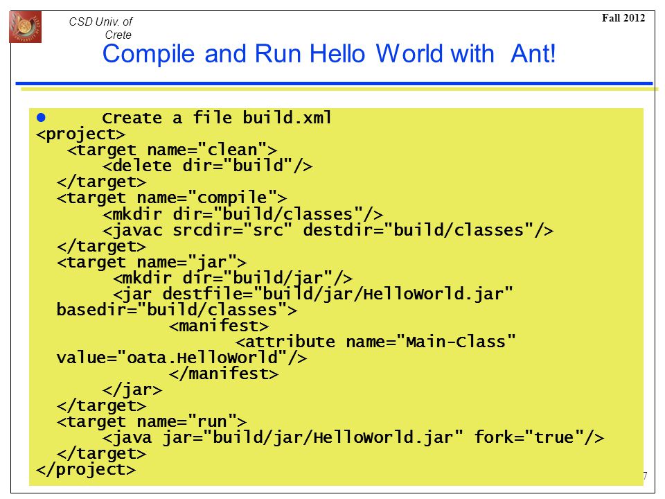Click the line '<mkdir dir="build/classes"/>'

tap(242, 214)
